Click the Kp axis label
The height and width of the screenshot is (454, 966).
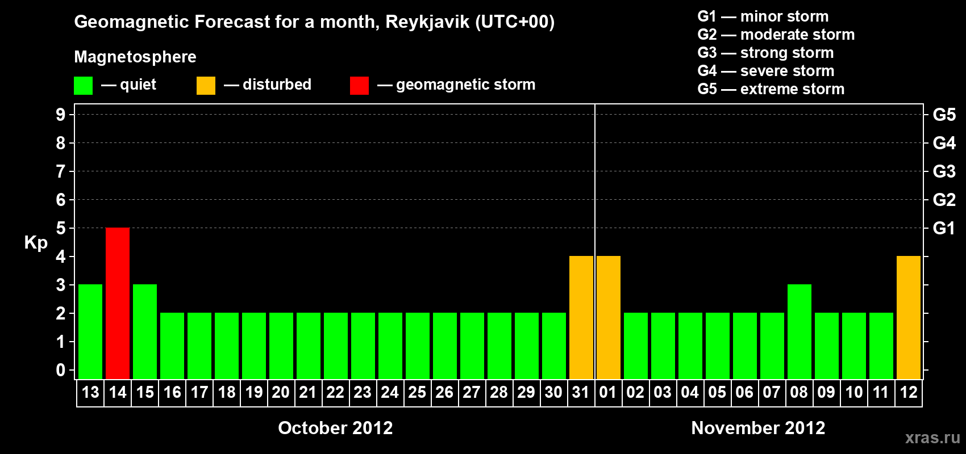36,243
